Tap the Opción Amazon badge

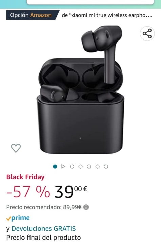point(33,15)
